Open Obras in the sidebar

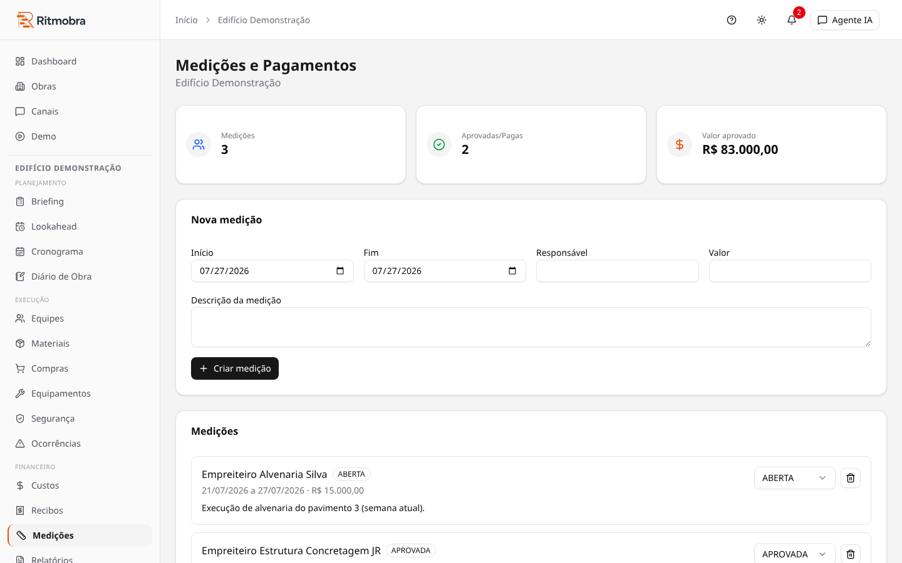coord(80,86)
